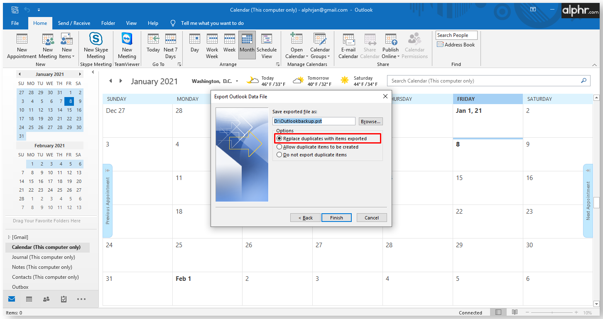Open the Washington, D.C. weather location dropdown
603x319 pixels.
tap(237, 81)
